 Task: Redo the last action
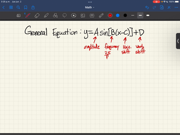pos(154,7)
